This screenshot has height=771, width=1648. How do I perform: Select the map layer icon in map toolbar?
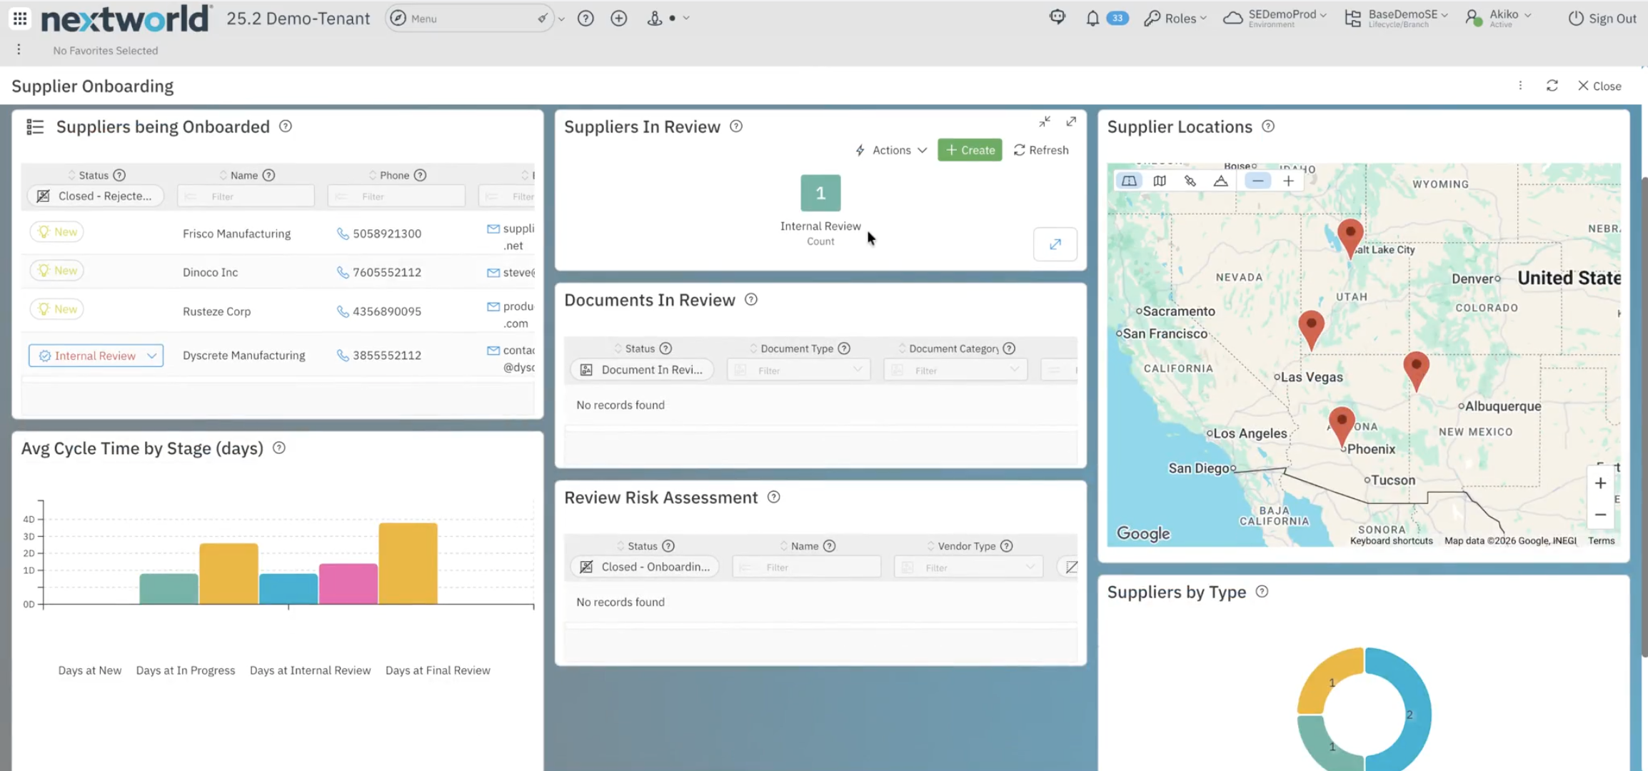pyautogui.click(x=1129, y=181)
